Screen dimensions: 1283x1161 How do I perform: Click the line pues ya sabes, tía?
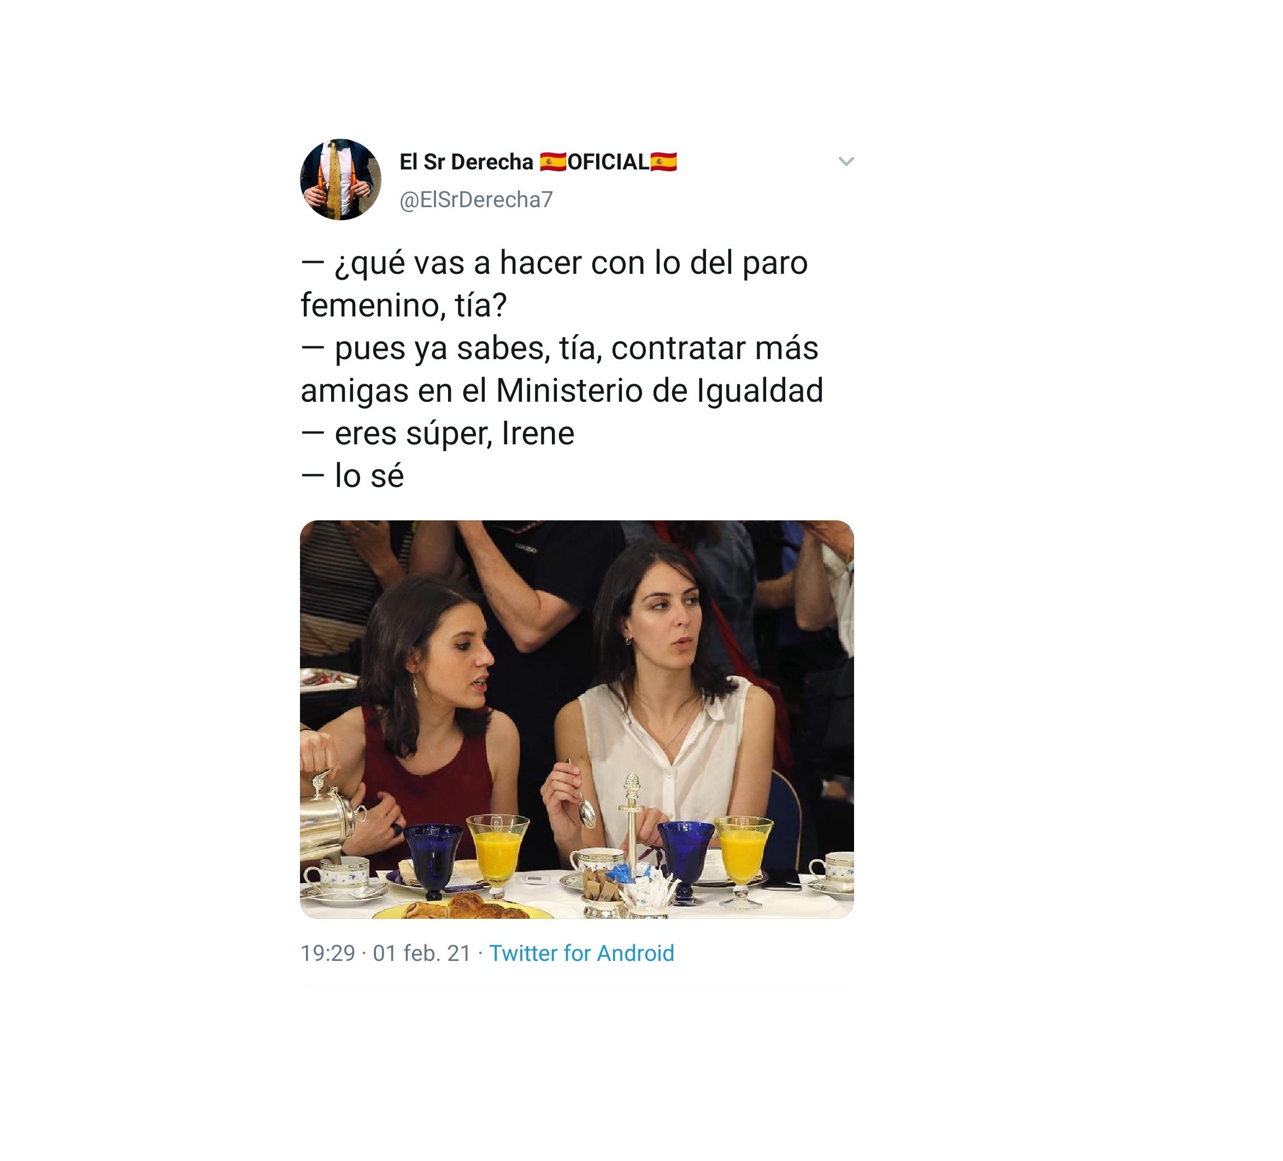560,348
